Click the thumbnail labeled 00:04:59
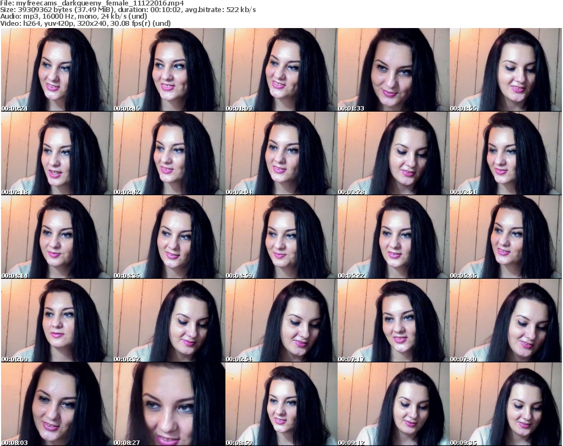 coord(281,237)
